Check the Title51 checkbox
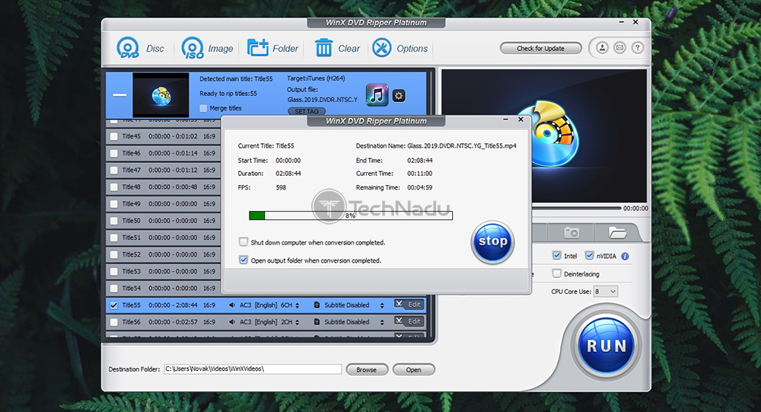Screen dimensions: 761x412 pos(113,238)
